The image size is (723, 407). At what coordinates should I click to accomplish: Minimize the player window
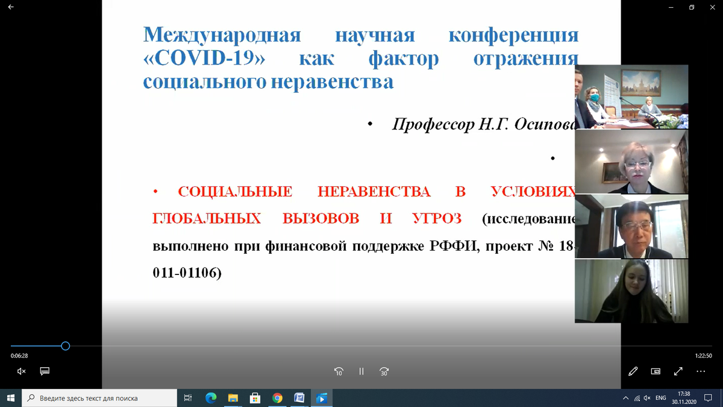click(671, 7)
